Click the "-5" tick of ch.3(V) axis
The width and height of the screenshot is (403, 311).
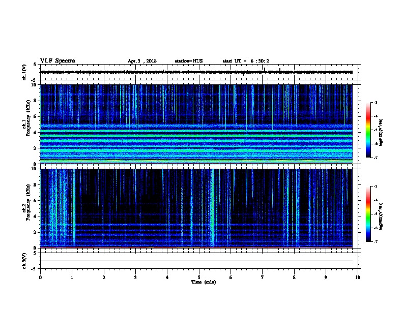click(34, 269)
